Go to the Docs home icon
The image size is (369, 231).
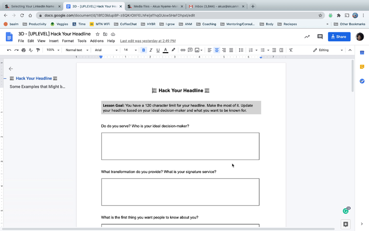pyautogui.click(x=9, y=37)
